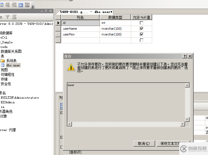This screenshot has width=208, height=155.
Task: Click the rightmost icon in top toolbar
Action: 27,5
